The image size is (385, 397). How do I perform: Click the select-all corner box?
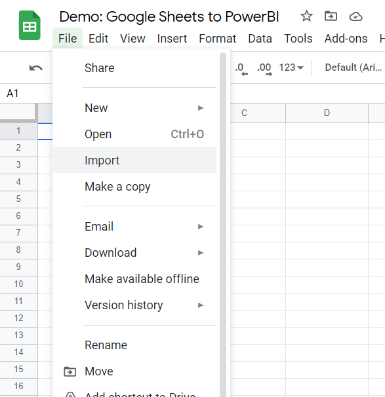click(19, 113)
